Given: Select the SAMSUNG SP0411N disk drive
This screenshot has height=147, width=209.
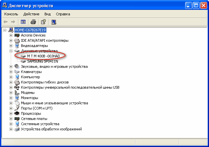Looking at the screenshot, I should coord(42,61).
